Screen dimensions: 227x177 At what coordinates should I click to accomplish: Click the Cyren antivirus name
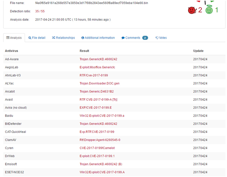pyautogui.click(x=9, y=148)
